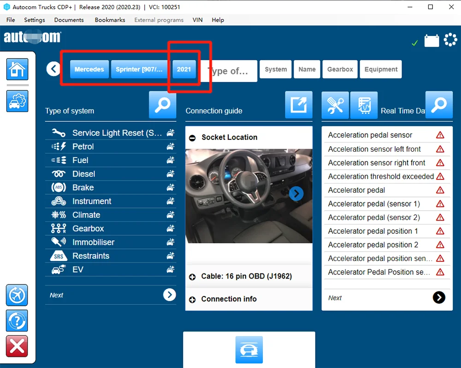Click the dotted circle activity icon at top right
Screen dimensions: 461x368
pos(450,40)
